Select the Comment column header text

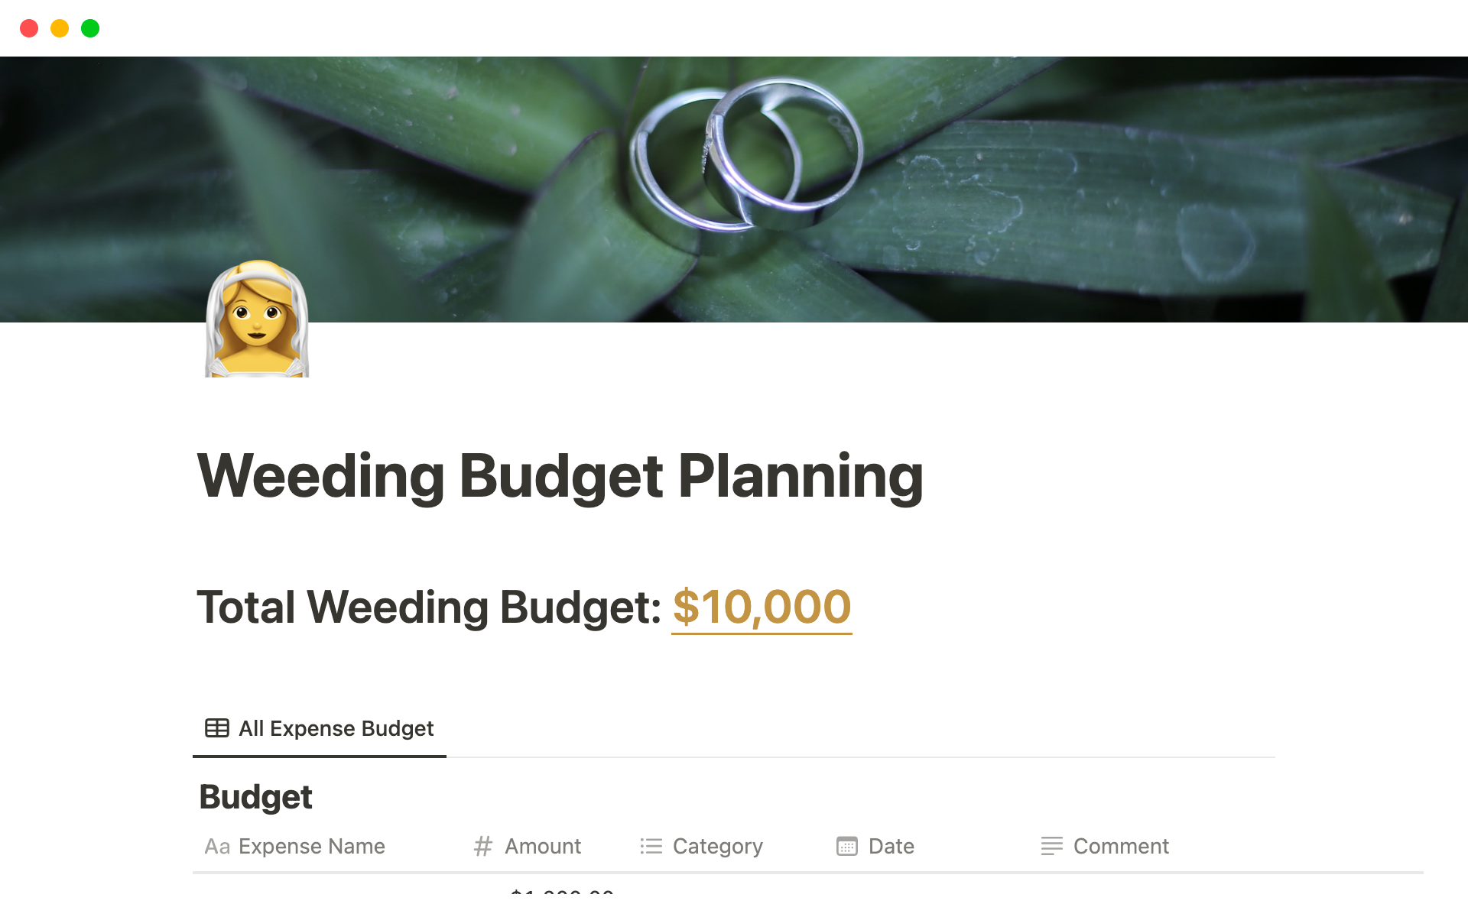click(x=1121, y=847)
